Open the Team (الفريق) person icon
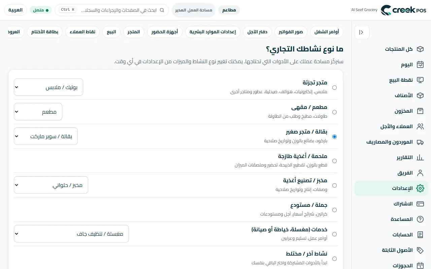431x269 pixels. point(420,173)
